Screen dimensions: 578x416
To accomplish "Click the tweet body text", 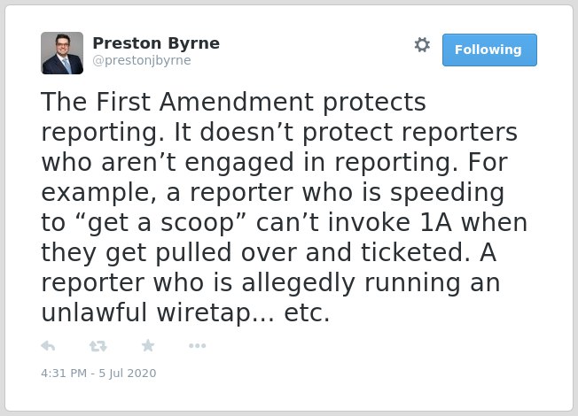I will pyautogui.click(x=284, y=207).
